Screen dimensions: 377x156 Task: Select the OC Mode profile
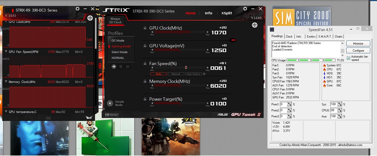[118, 41]
